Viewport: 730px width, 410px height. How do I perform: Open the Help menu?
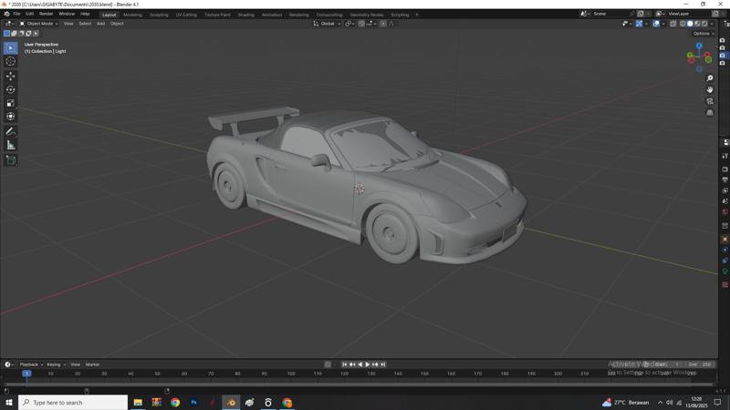pos(85,14)
